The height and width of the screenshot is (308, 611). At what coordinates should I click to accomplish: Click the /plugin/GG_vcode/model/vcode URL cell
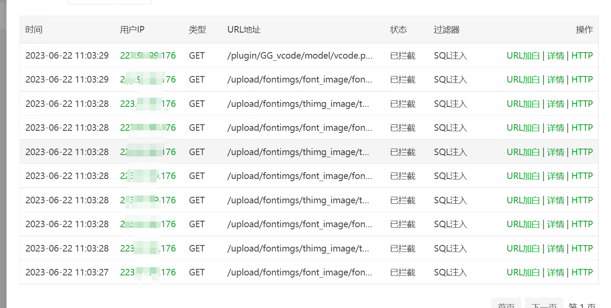[x=299, y=56]
